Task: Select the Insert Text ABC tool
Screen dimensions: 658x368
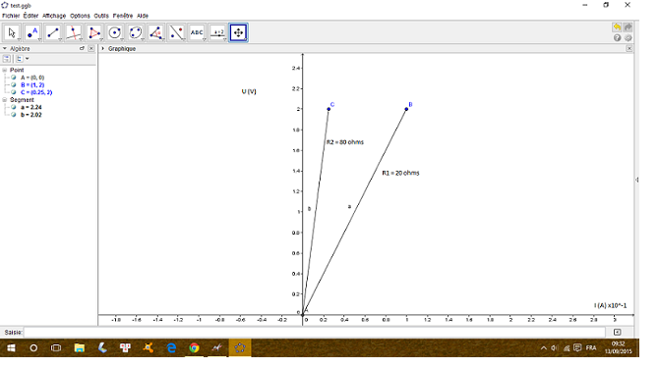Action: pyautogui.click(x=197, y=32)
